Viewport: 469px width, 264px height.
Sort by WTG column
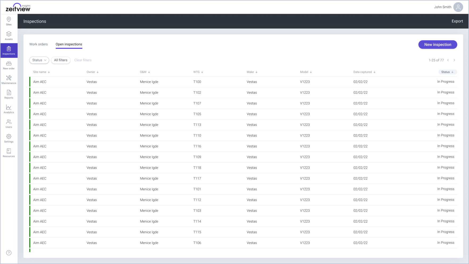coord(198,72)
